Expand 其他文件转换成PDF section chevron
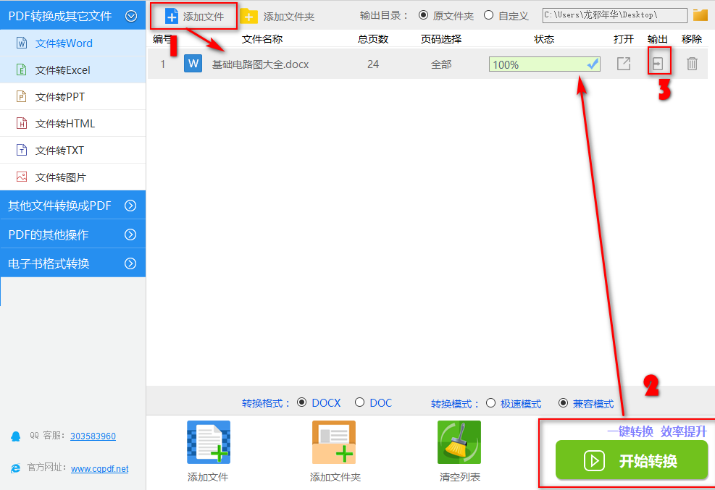 (x=130, y=206)
